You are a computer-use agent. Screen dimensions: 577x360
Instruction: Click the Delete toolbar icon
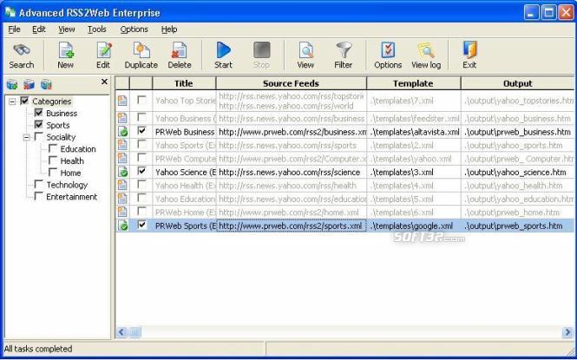coord(180,50)
